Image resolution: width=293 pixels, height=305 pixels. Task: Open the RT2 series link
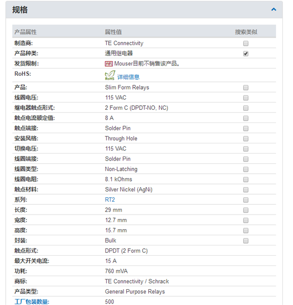point(110,200)
